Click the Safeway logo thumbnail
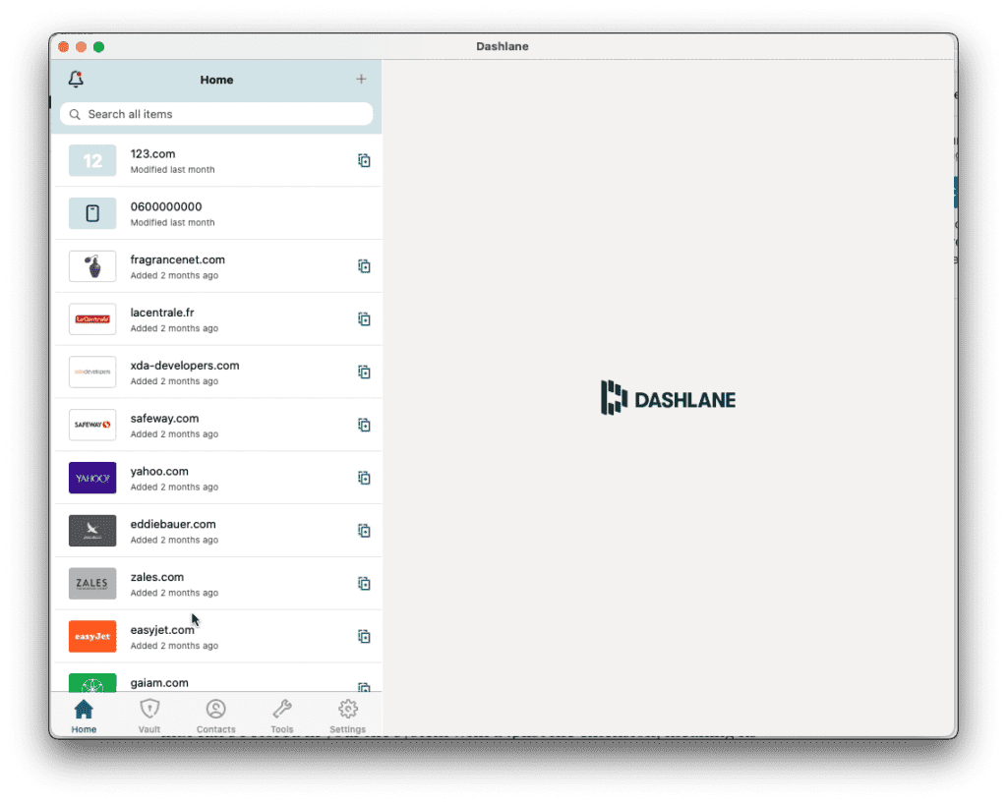 (92, 425)
